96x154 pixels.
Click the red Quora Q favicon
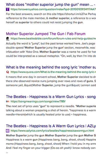[8, 72]
